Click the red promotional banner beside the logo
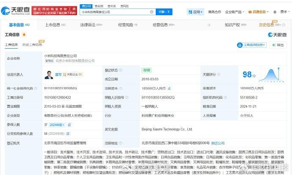292x175 pixels. (x=54, y=11)
